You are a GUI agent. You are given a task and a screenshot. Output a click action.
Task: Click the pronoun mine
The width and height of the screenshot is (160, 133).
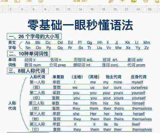click(x=118, y=82)
